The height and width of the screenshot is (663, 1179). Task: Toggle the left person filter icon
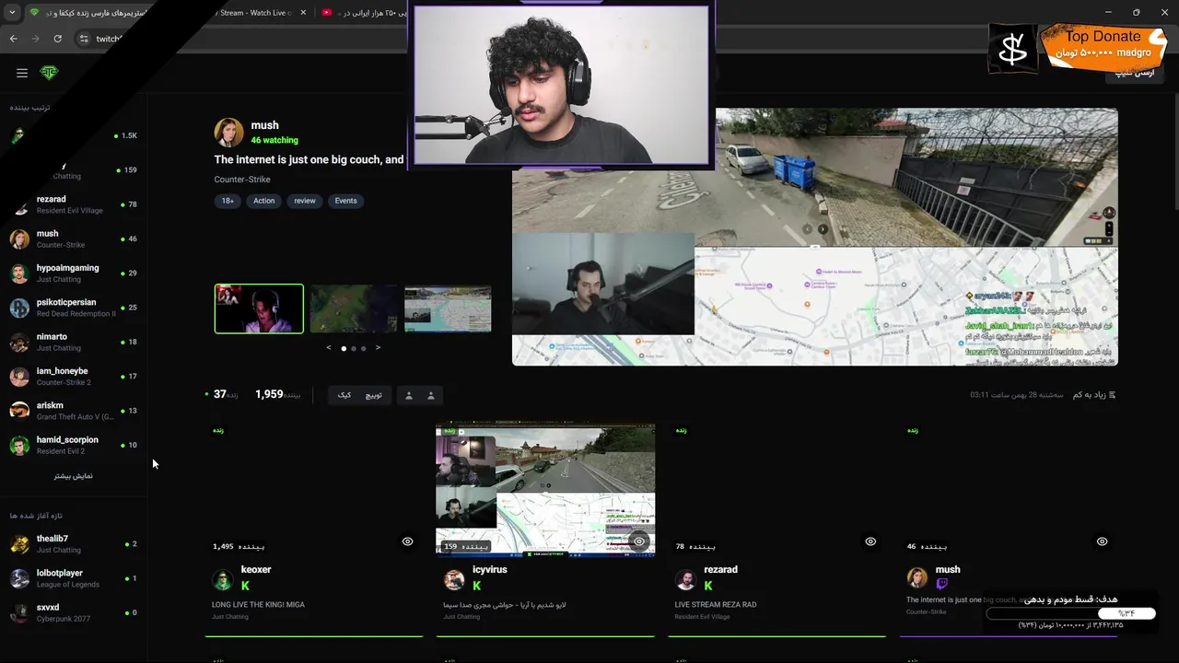click(409, 395)
